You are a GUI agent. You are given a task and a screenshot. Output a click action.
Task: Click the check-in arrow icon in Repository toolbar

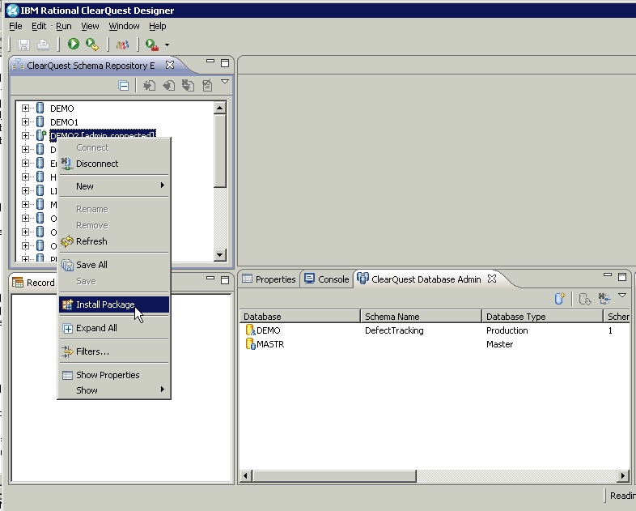pos(149,86)
